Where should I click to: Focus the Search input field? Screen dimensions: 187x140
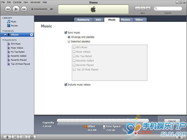pyautogui.click(x=168, y=9)
